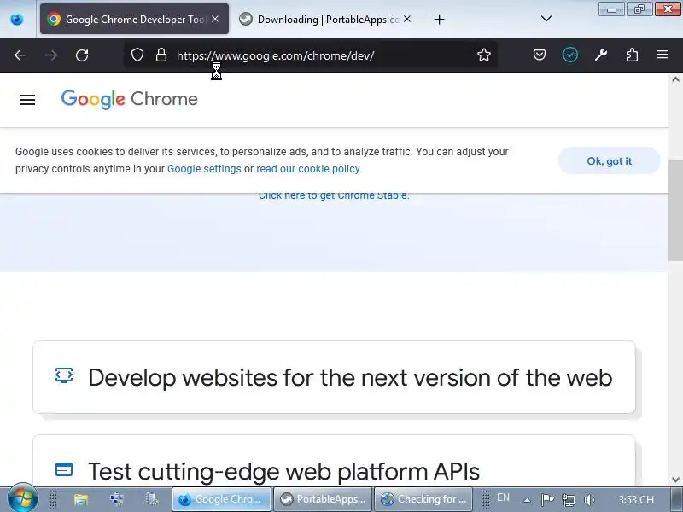Open a new tab with plus button

[x=439, y=19]
